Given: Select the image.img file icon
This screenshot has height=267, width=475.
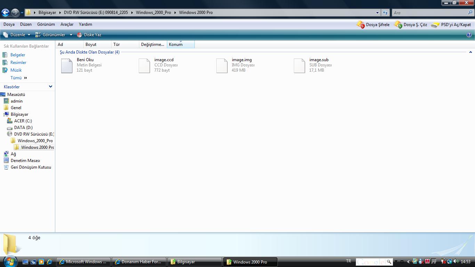Looking at the screenshot, I should point(222,65).
